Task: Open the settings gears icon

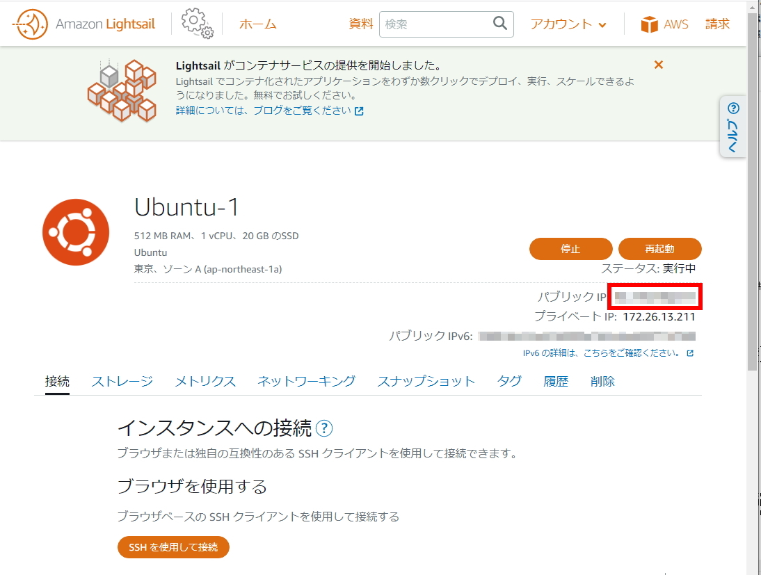Action: (197, 23)
